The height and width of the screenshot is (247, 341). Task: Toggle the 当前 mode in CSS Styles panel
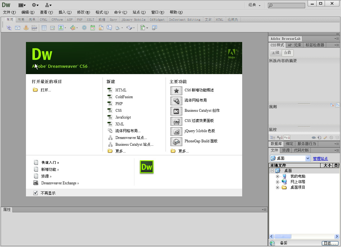(288, 52)
